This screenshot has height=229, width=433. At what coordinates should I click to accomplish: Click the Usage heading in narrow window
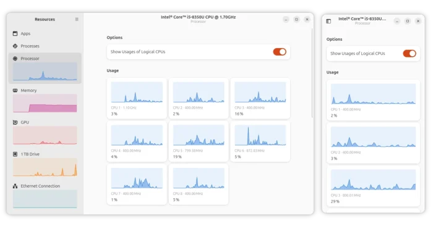coord(333,72)
